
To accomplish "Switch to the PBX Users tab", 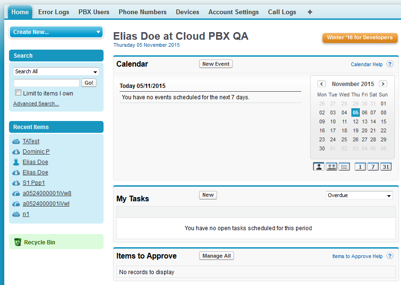I will (94, 12).
